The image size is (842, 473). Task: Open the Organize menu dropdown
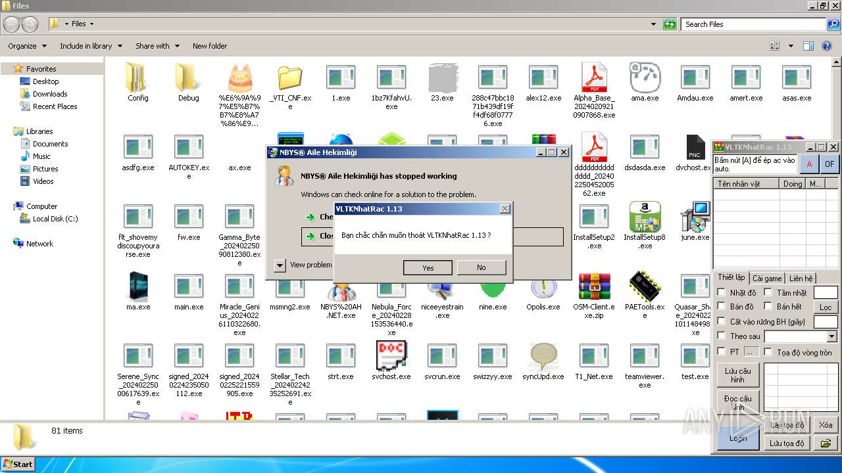[x=28, y=46]
